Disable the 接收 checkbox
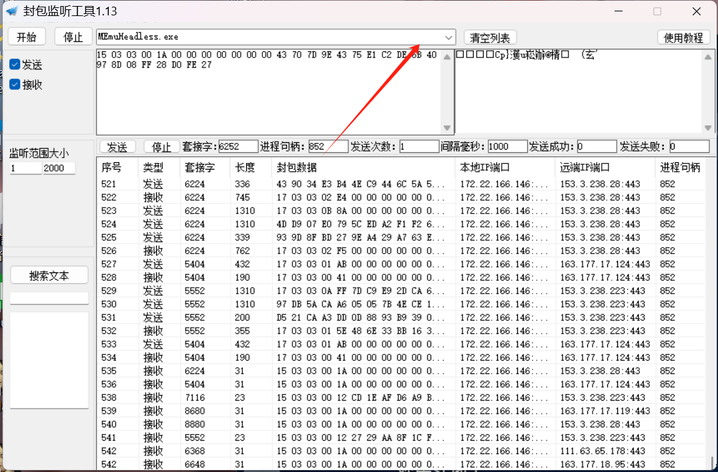 pos(15,84)
